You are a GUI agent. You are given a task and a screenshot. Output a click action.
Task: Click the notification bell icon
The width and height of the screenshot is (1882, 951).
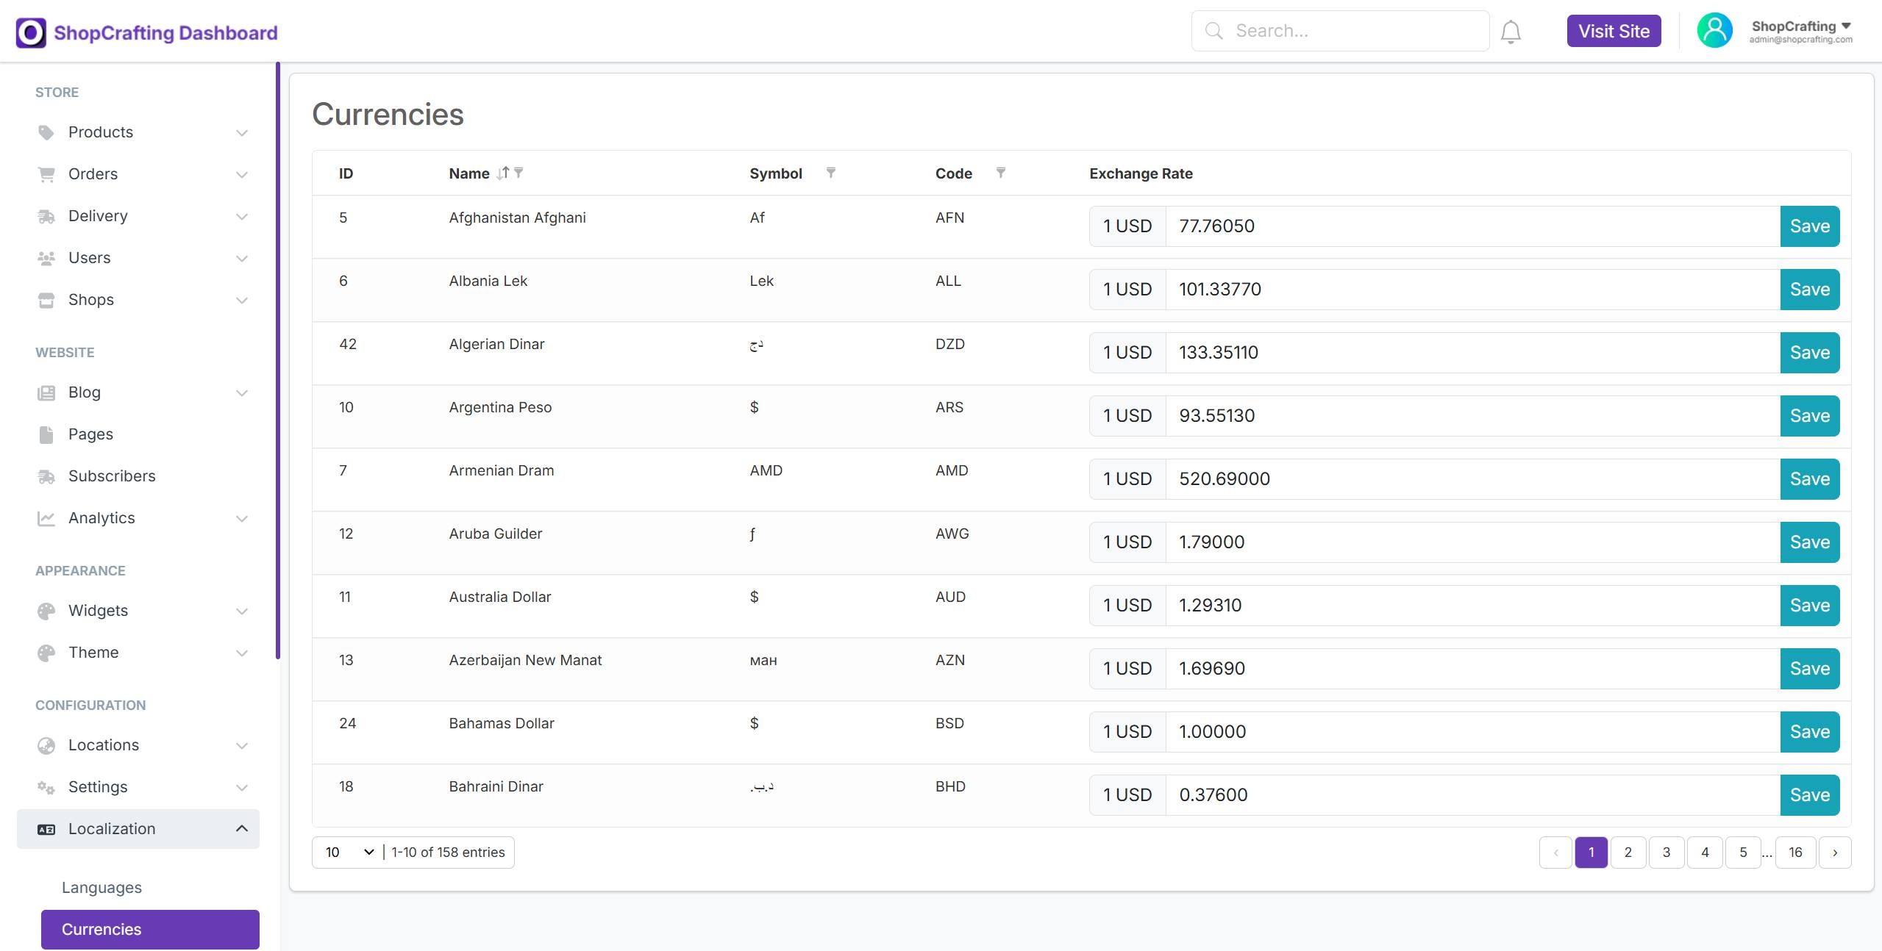1511,32
